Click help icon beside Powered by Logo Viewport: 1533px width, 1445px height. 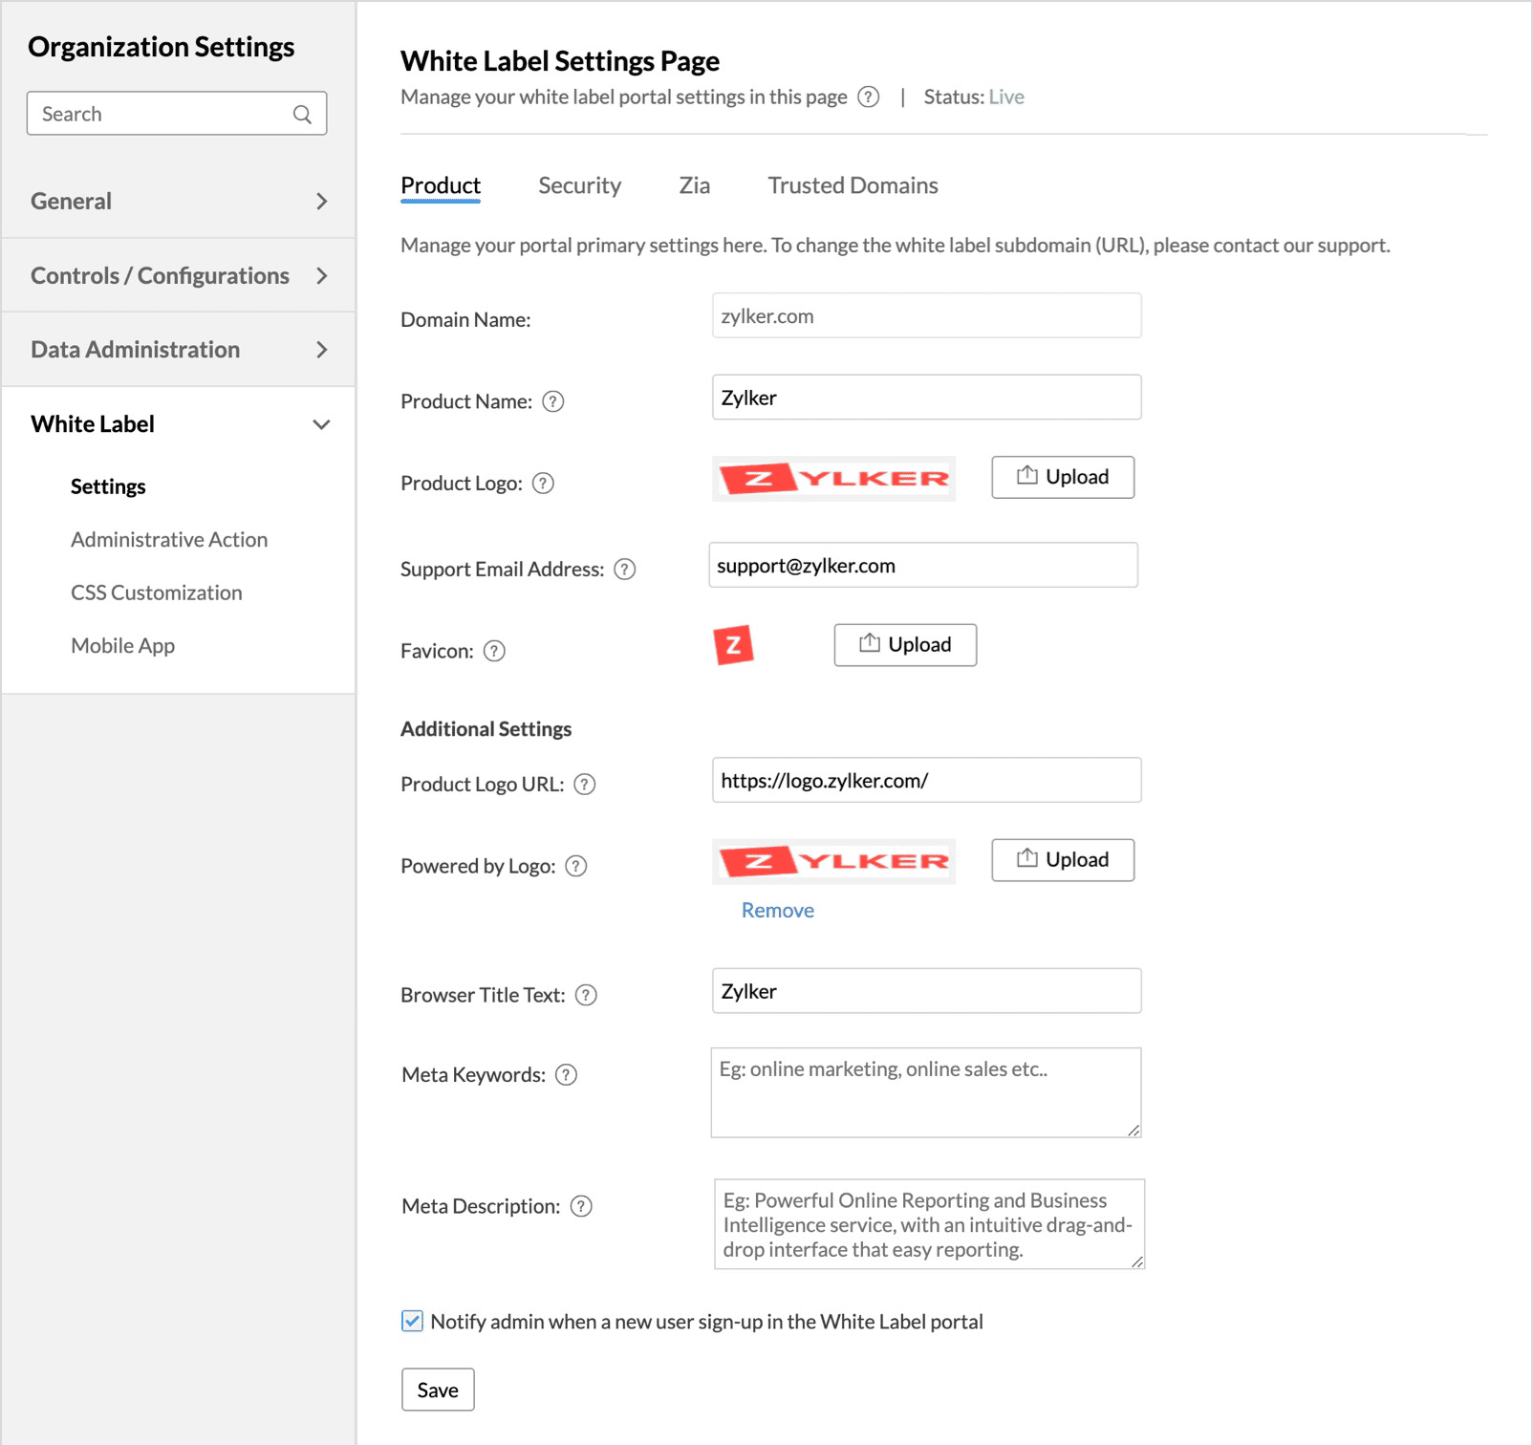(x=576, y=866)
